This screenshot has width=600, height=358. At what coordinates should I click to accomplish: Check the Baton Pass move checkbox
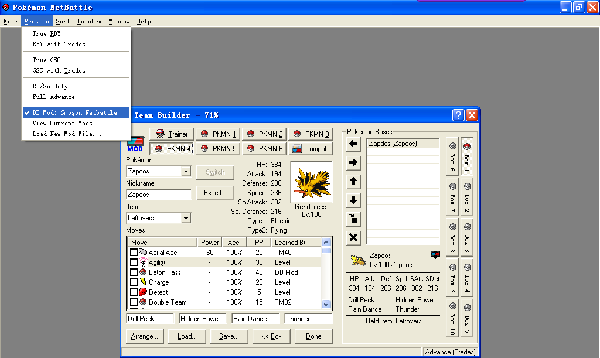(x=134, y=272)
